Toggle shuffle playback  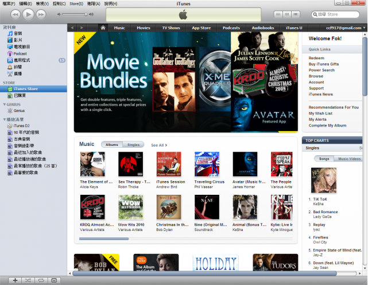coord(28,280)
